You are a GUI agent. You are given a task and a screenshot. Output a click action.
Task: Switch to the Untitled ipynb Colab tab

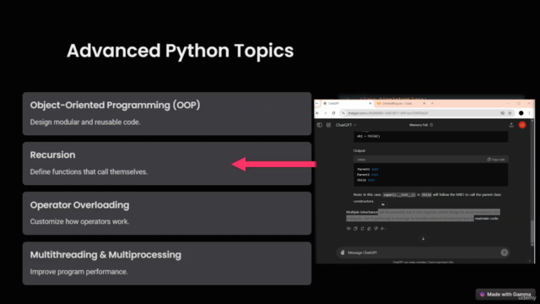pos(401,103)
